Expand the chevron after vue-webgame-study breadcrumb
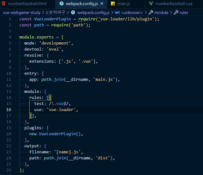Image resolution: width=203 pixels, height=175 pixels. click(43, 13)
